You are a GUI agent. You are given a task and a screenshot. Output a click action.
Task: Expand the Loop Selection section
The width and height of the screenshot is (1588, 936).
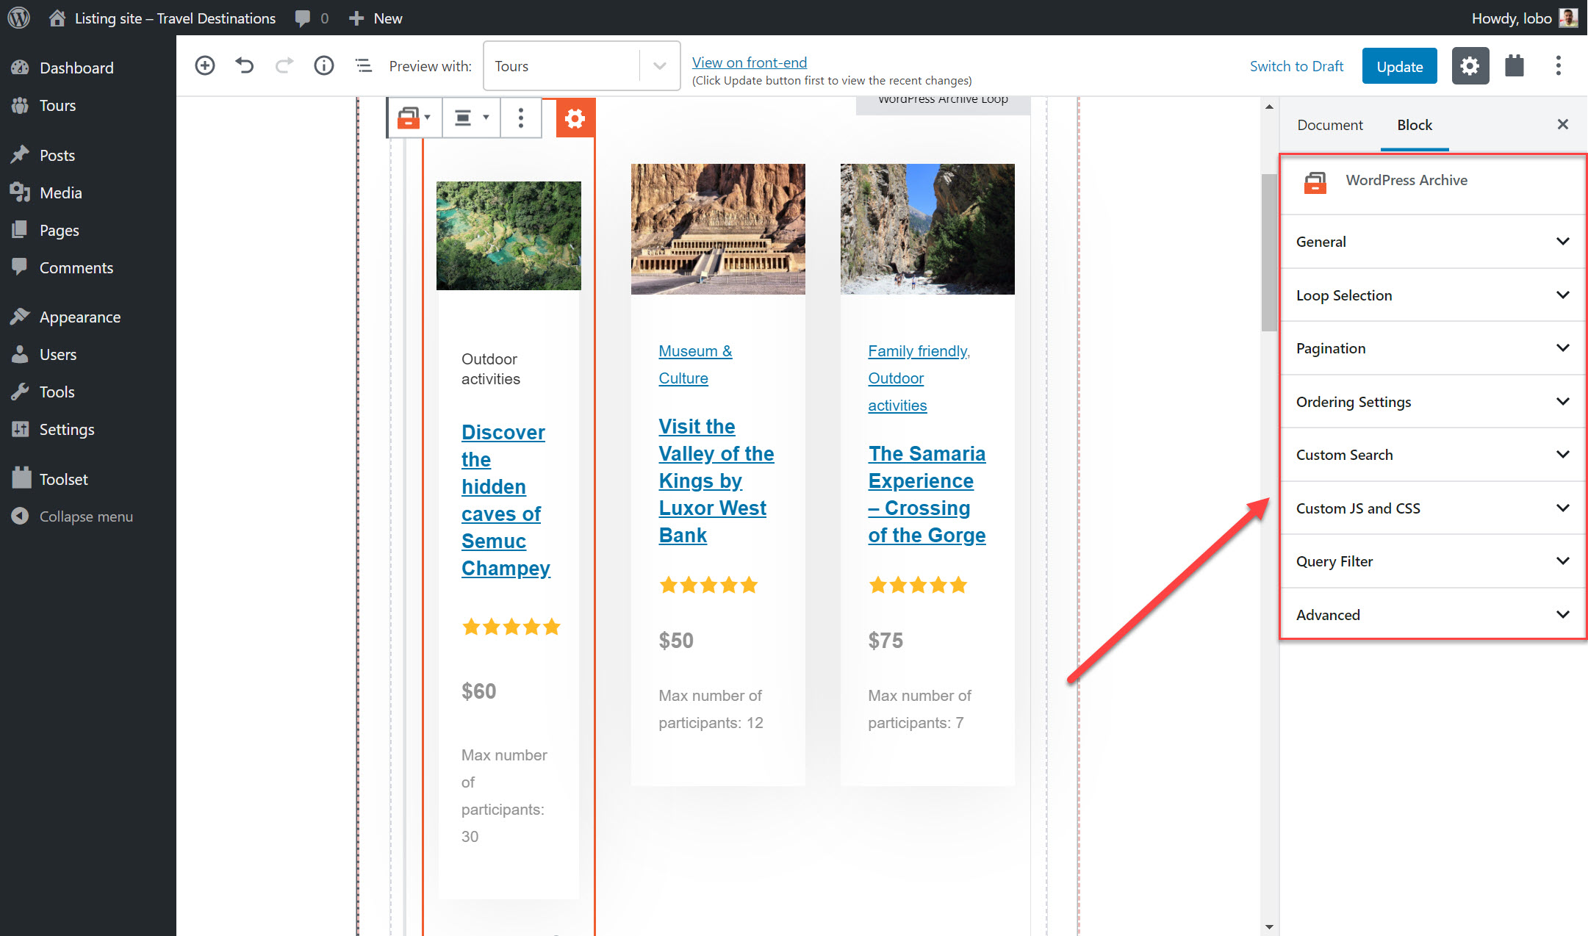1432,295
